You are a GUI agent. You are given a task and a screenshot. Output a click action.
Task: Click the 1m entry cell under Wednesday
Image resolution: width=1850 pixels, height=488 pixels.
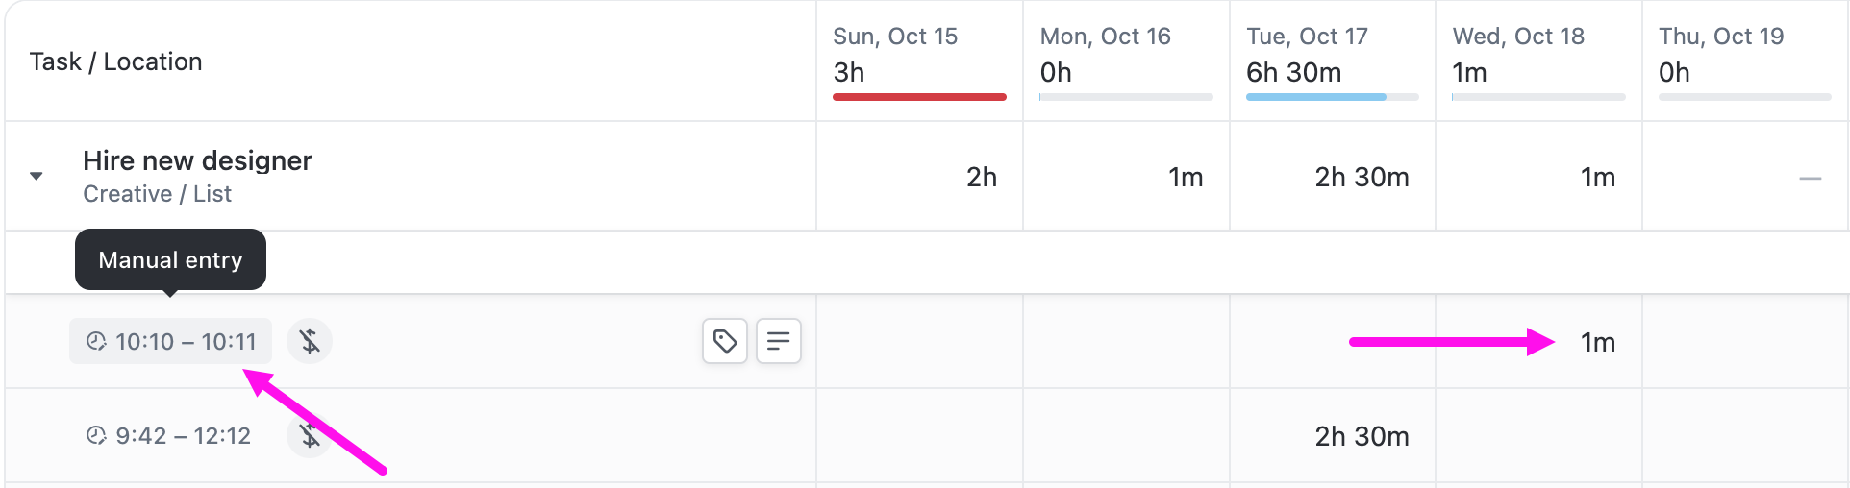(x=1597, y=342)
